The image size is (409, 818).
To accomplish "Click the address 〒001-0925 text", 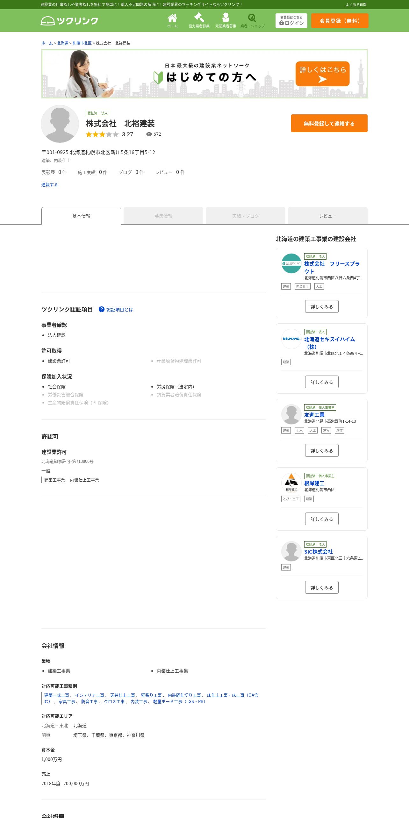I will tap(98, 152).
